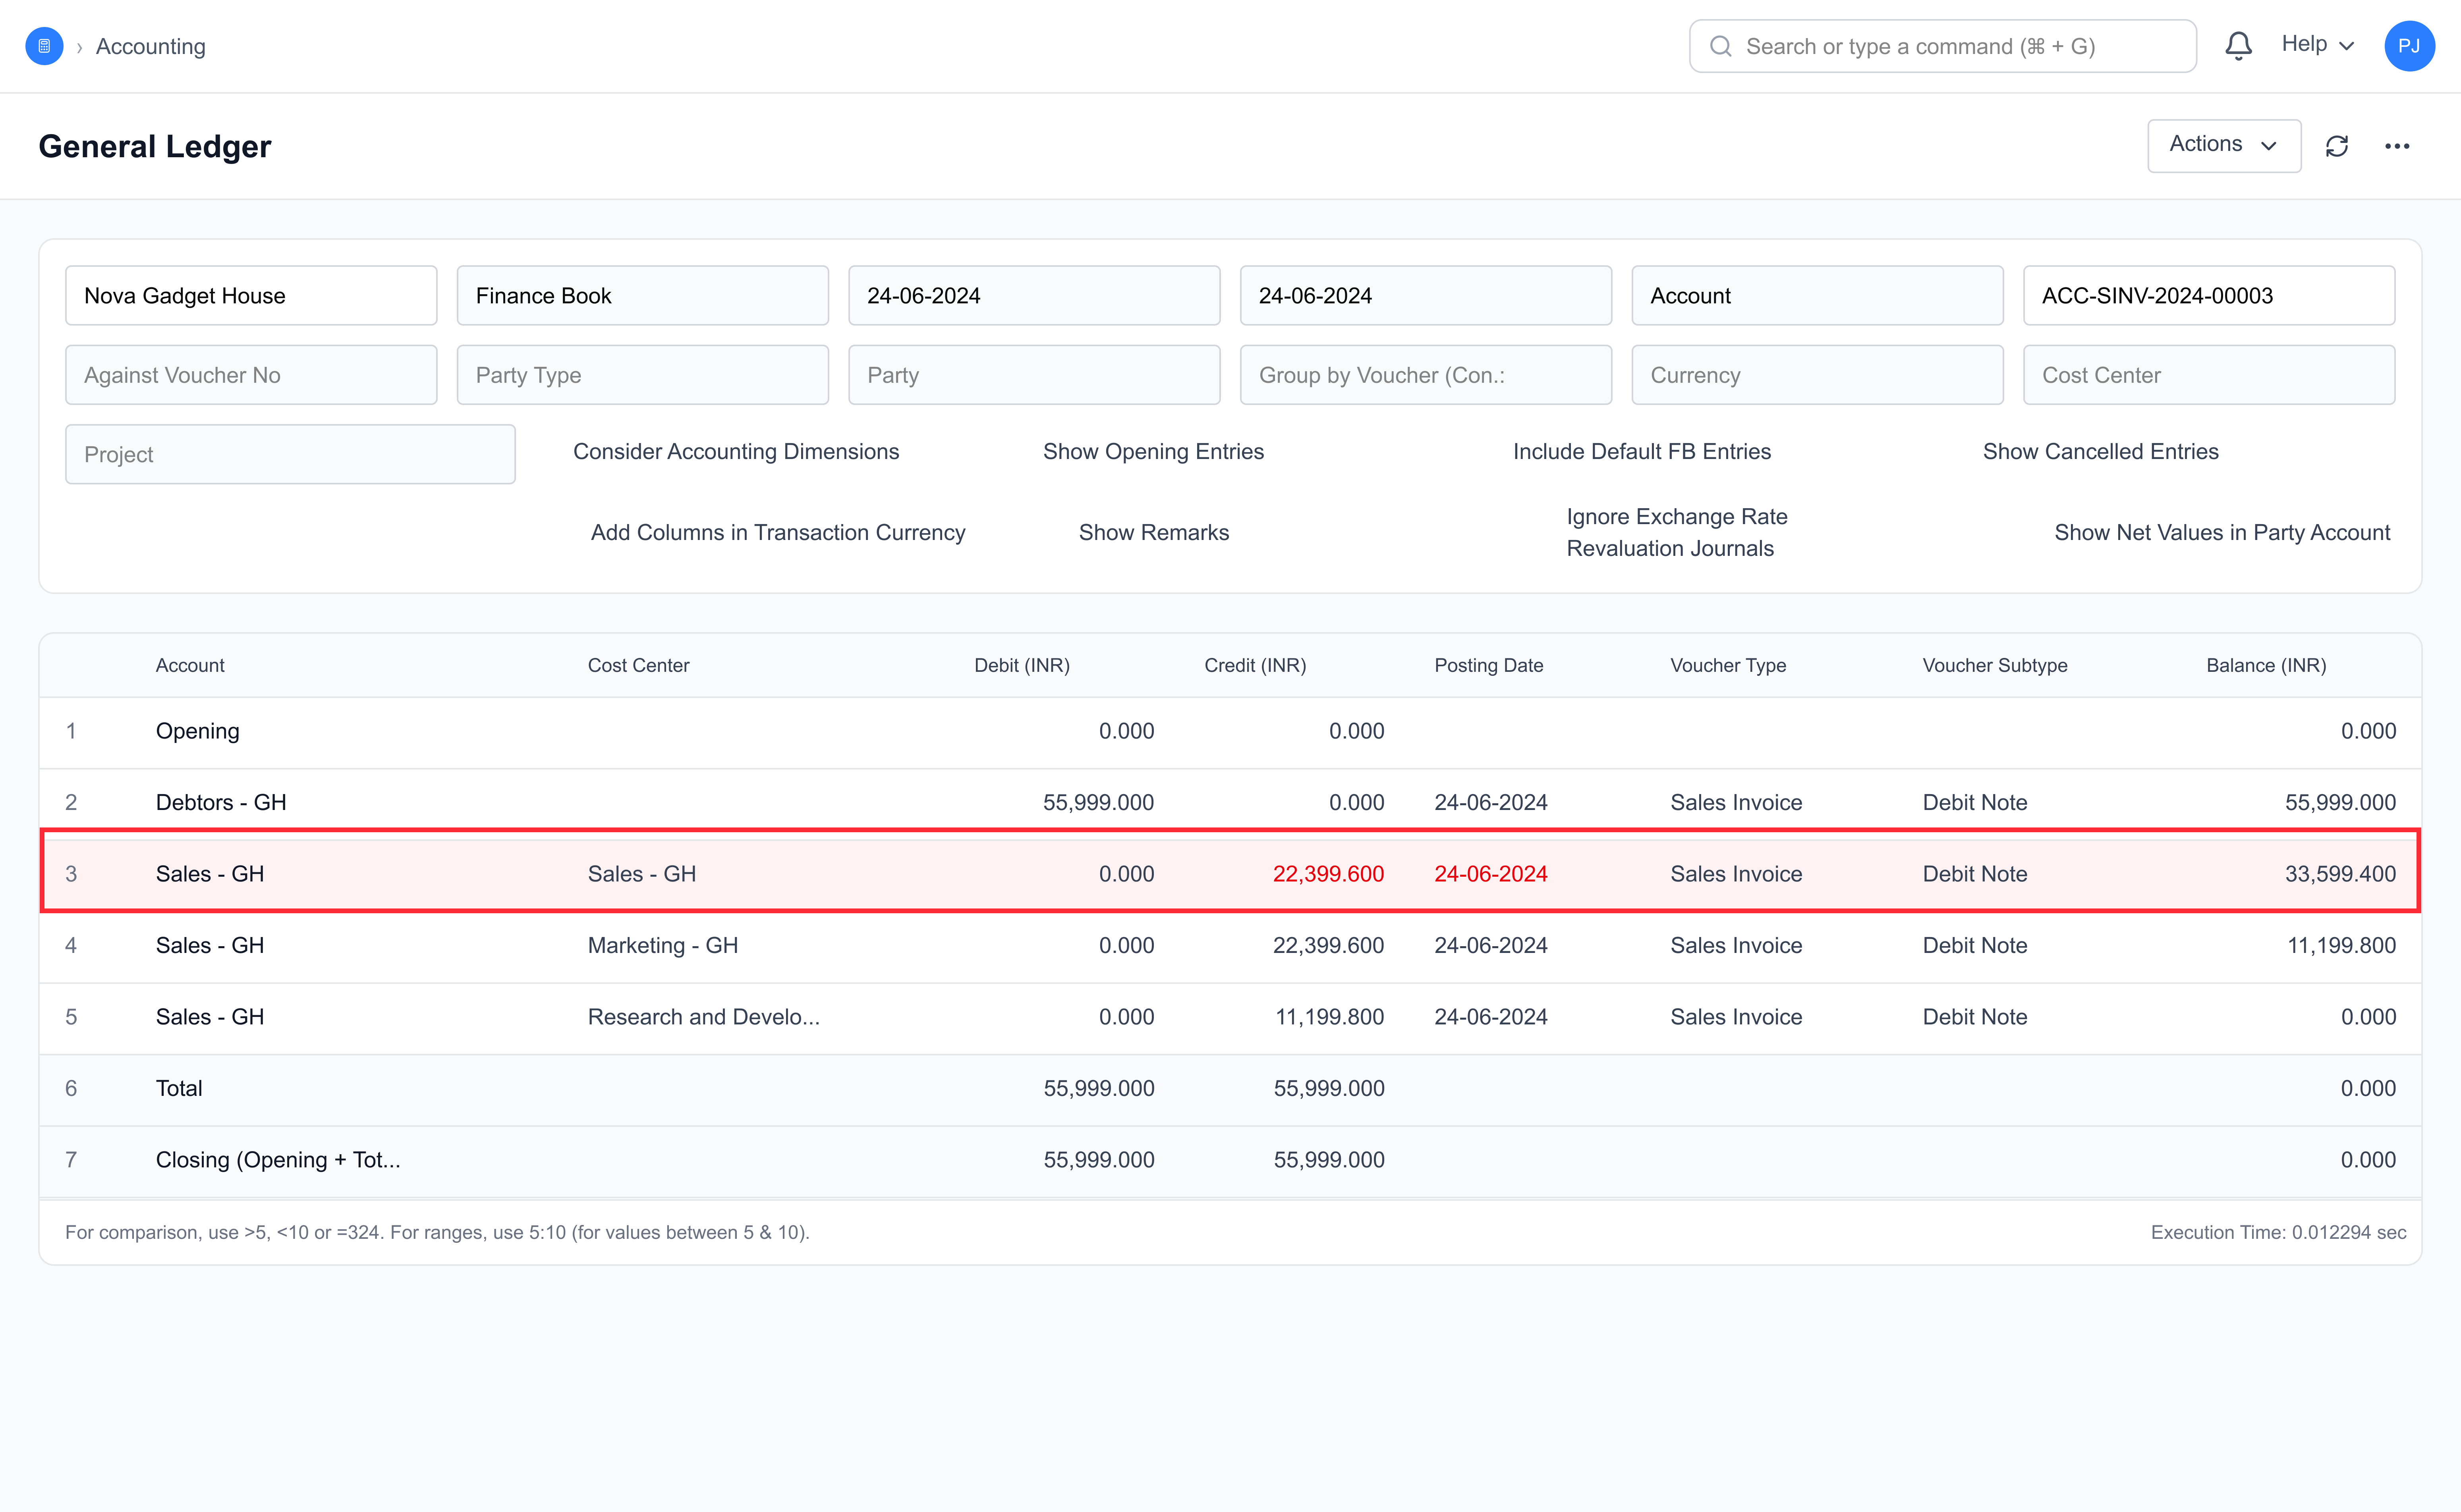Image resolution: width=2461 pixels, height=1512 pixels.
Task: Refresh the General Ledger report
Action: (x=2337, y=146)
